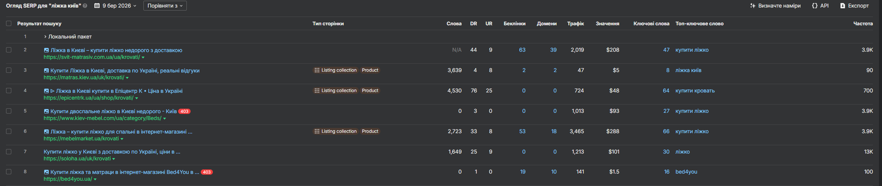Click the image icon for mebelmarket.ua result
The height and width of the screenshot is (186, 882).
46,132
